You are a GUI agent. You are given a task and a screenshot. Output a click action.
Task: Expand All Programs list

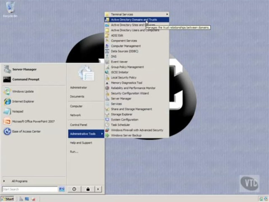click(19, 181)
